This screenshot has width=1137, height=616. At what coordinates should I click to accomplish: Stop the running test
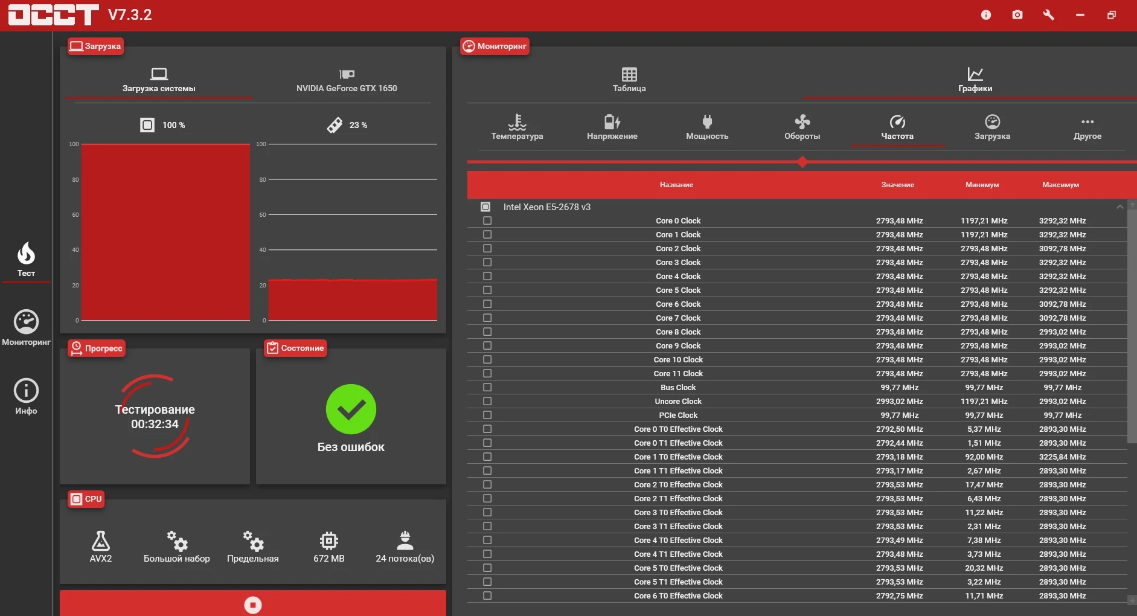(253, 605)
